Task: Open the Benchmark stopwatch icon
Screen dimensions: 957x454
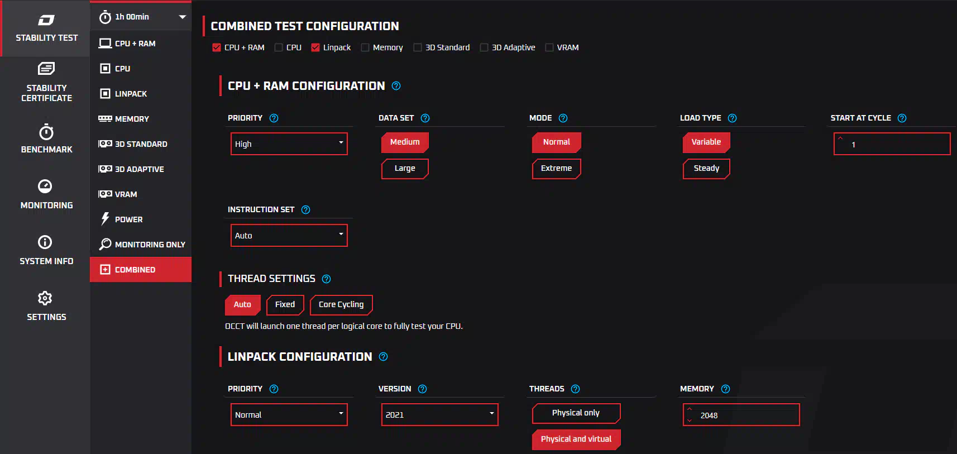Action: click(46, 132)
